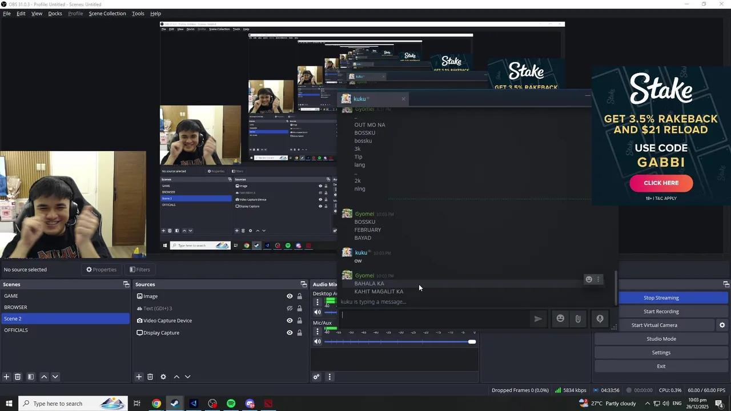Open advanced audio properties gears icon
The height and width of the screenshot is (411, 731).
click(x=316, y=377)
